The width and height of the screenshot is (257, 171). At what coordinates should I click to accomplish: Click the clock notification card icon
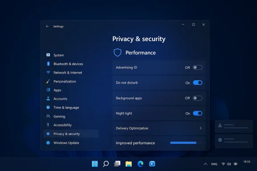220,140
